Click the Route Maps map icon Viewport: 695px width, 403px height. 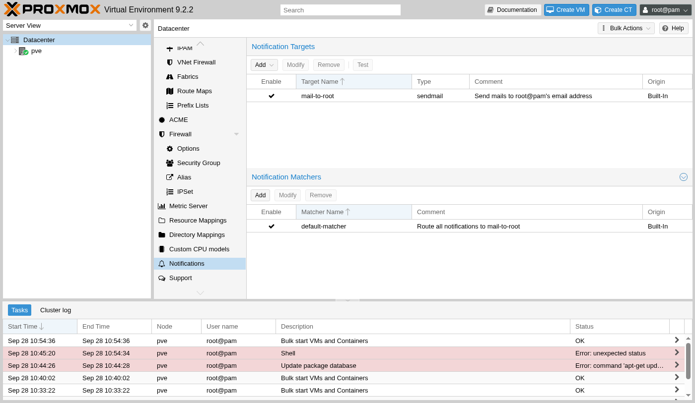pyautogui.click(x=170, y=91)
